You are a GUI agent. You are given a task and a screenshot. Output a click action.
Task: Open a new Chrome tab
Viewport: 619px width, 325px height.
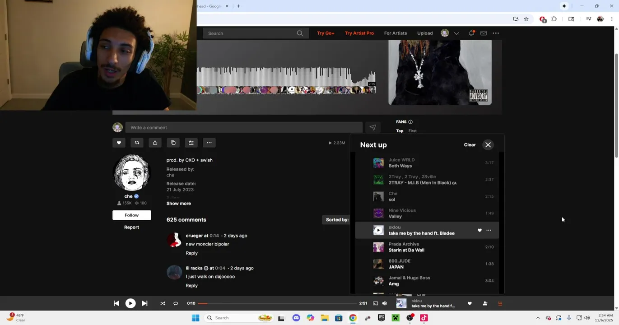coord(238,6)
